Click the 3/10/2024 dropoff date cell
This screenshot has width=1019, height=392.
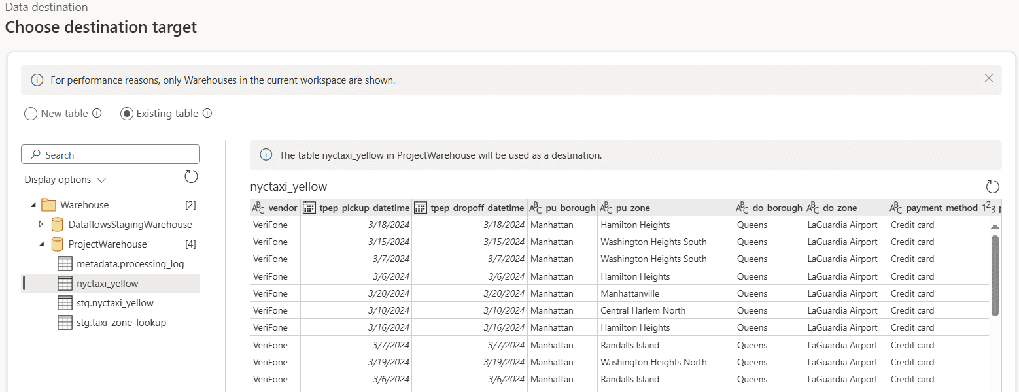coord(470,310)
